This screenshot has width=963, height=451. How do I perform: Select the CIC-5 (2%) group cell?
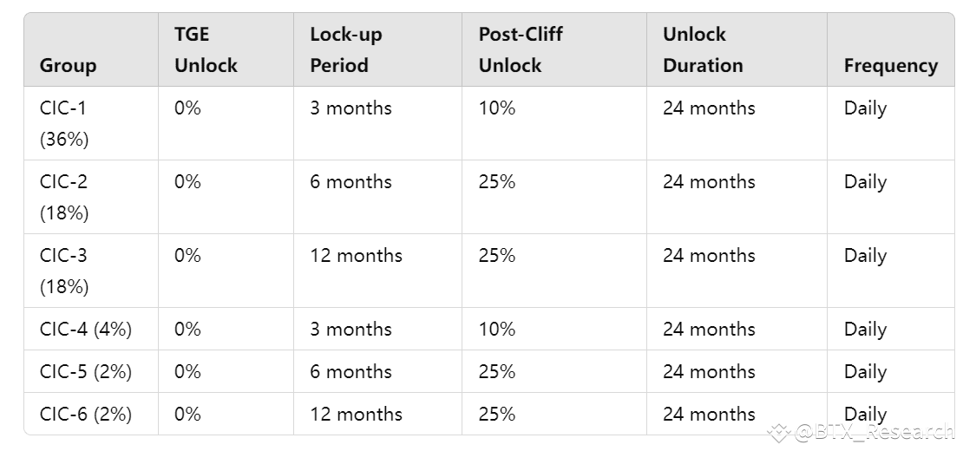pyautogui.click(x=86, y=371)
